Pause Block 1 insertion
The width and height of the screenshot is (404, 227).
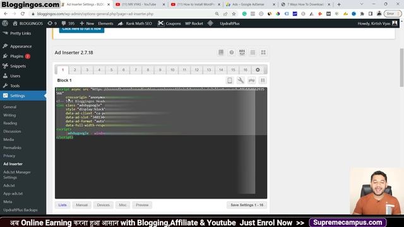pyautogui.click(x=263, y=80)
